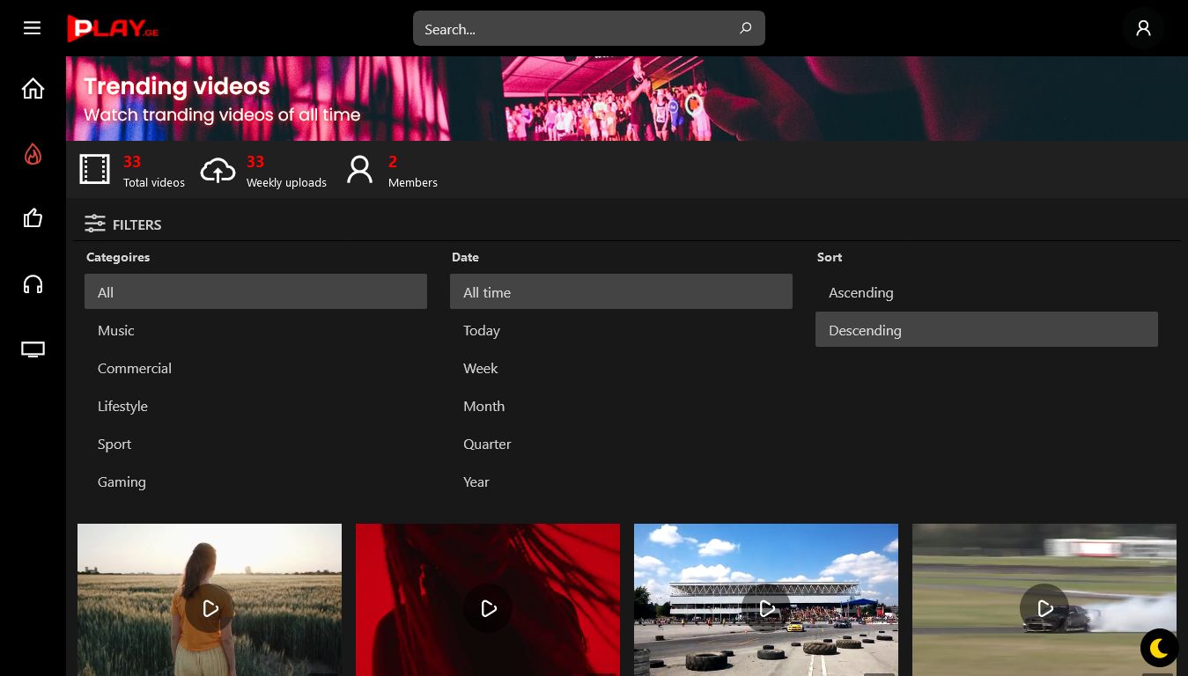Click the user profile icon
The width and height of the screenshot is (1188, 676).
click(x=1143, y=28)
